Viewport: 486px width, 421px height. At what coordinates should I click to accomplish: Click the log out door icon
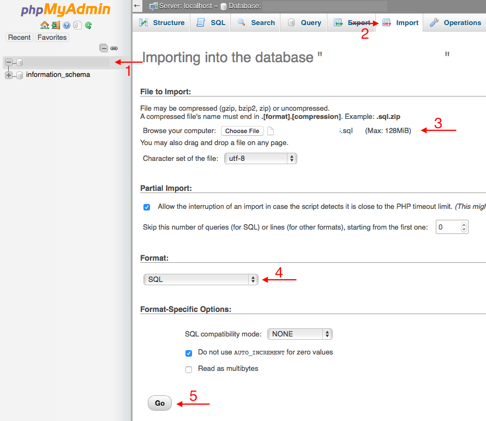55,25
